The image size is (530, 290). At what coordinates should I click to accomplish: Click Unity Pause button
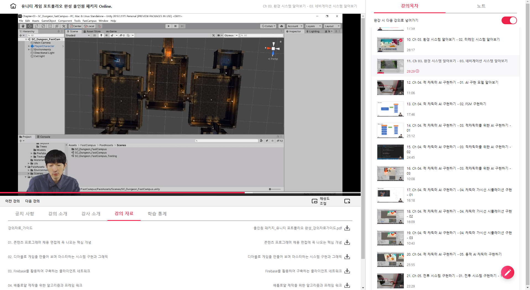coord(175,26)
